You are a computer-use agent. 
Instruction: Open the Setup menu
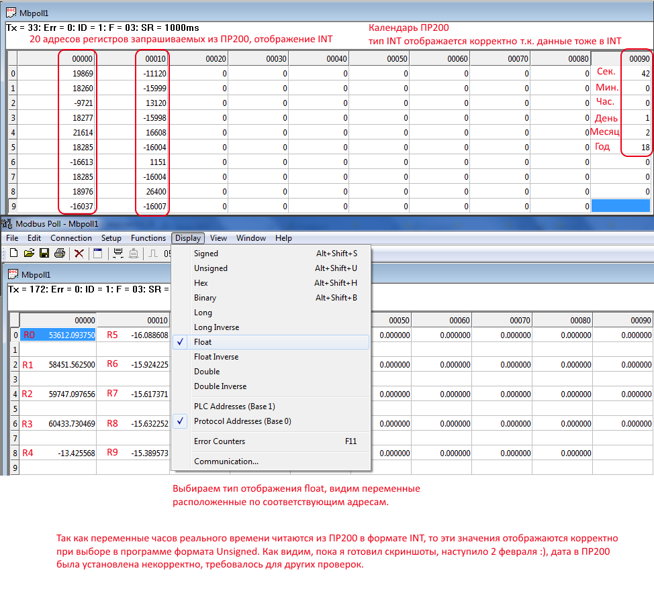tap(111, 238)
